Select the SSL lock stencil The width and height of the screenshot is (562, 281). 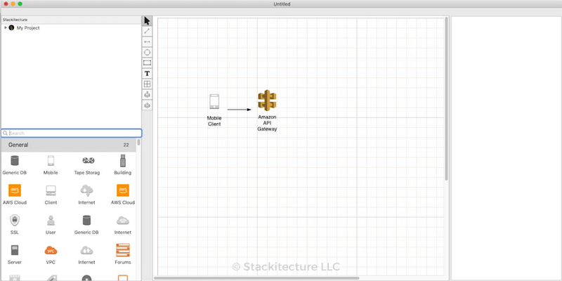pyautogui.click(x=14, y=221)
